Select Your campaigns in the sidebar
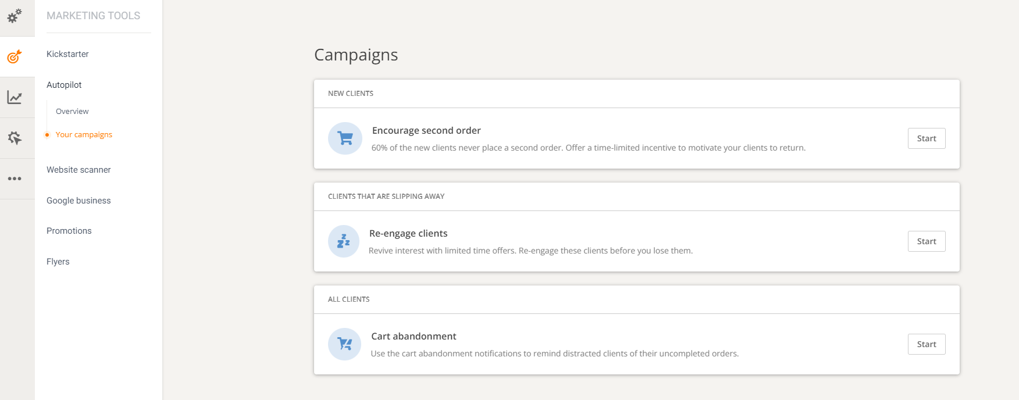1019x400 pixels. 84,134
